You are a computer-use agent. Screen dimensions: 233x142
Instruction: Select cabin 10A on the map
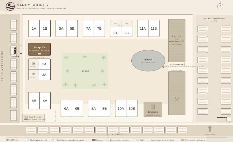121,109
